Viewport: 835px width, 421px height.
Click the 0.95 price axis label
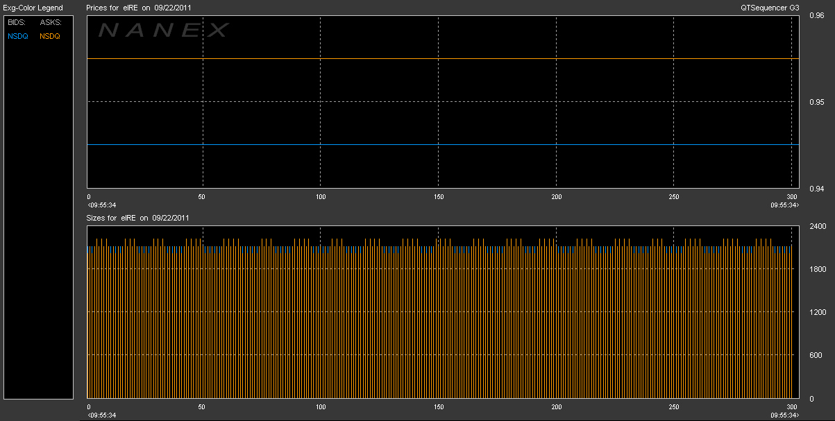(816, 102)
